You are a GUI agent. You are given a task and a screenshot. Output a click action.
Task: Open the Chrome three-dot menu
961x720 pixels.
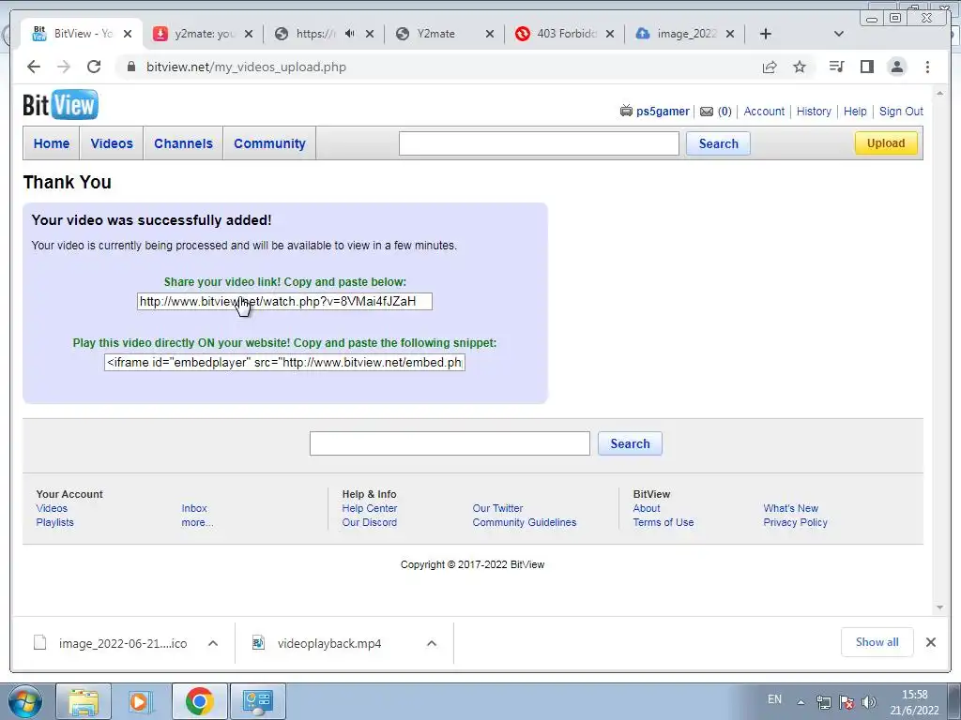(927, 67)
